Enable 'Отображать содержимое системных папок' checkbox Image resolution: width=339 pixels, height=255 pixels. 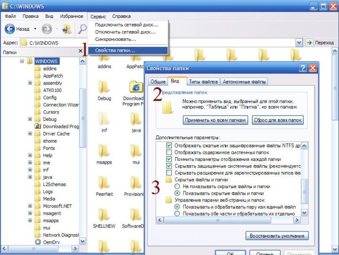(169, 152)
